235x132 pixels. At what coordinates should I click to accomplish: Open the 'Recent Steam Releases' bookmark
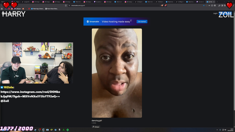51,9
